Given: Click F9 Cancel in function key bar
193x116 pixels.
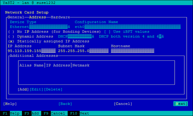Looking at the screenshot, I should [x=54, y=113].
